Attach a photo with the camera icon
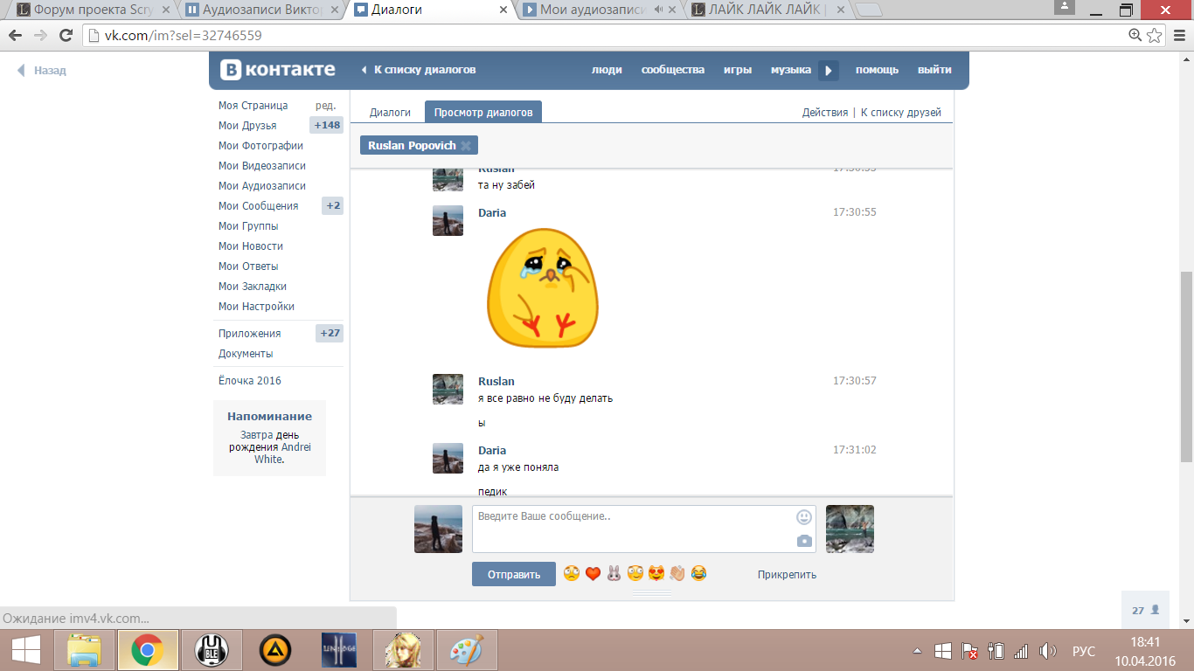Viewport: 1194px width, 671px height. pos(804,542)
